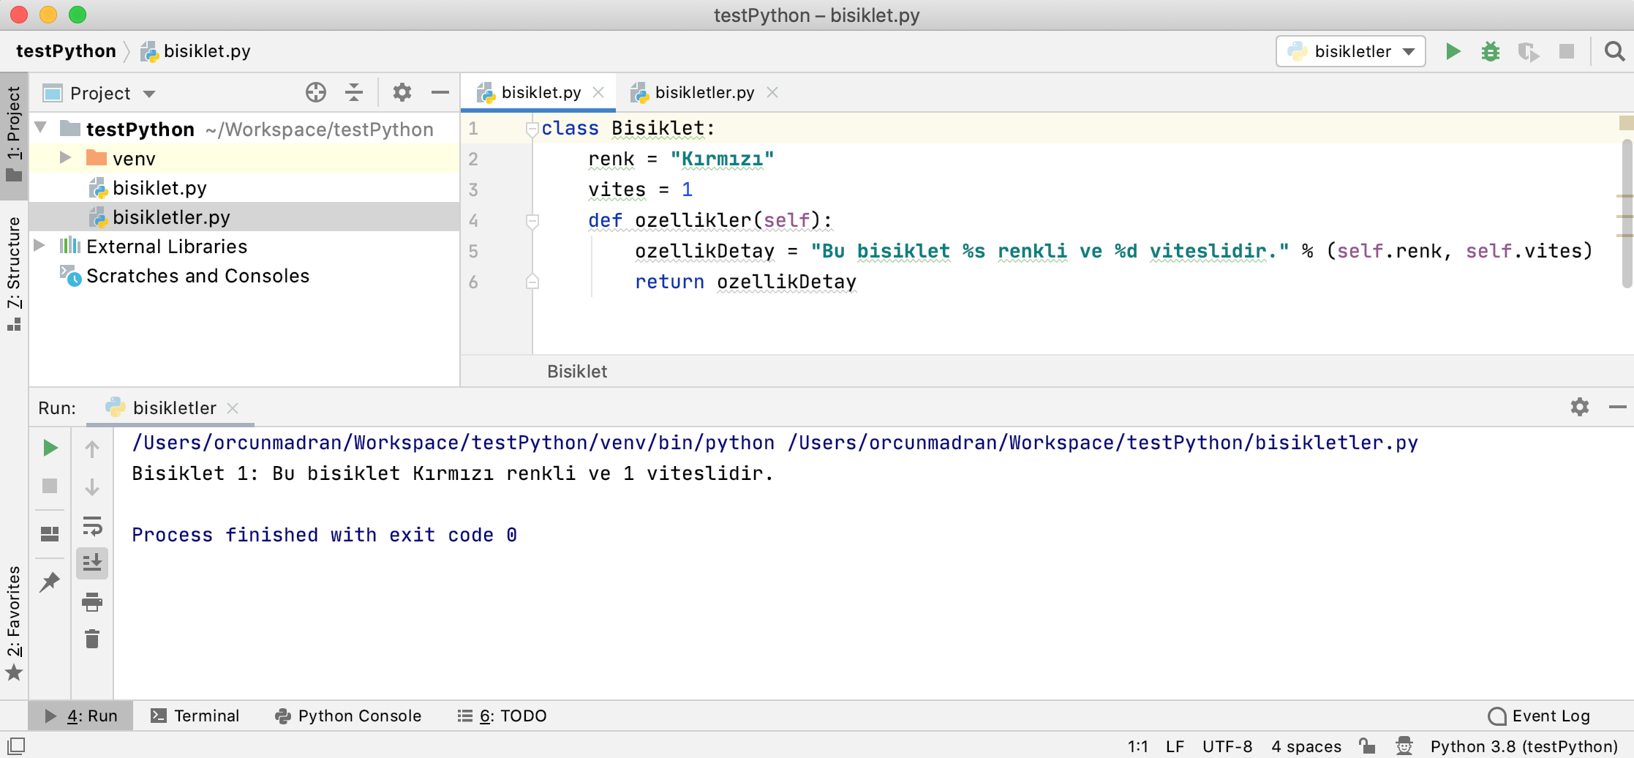Toggle scroll to end in the Run console
1634x758 pixels.
tap(92, 563)
